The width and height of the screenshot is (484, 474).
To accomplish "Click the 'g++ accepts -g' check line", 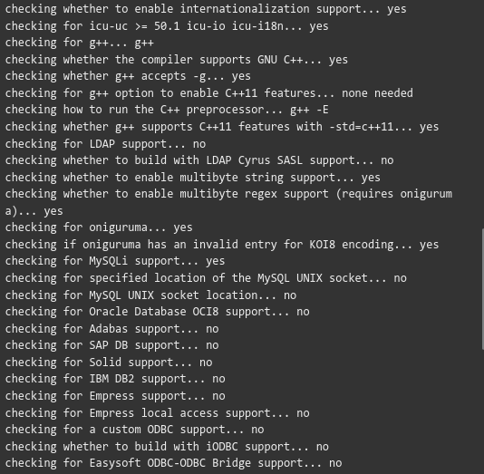I will [x=128, y=76].
